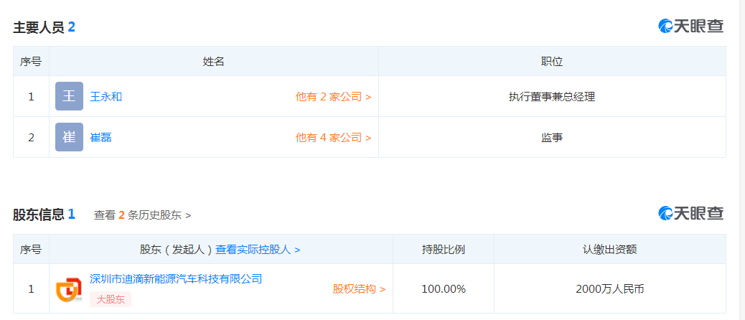Select the 2000万人民币 contribution value
Screen dimensions: 745x320
coord(609,288)
